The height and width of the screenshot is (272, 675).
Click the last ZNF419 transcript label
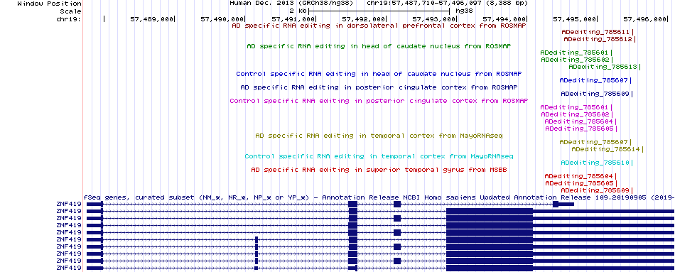[69, 268]
